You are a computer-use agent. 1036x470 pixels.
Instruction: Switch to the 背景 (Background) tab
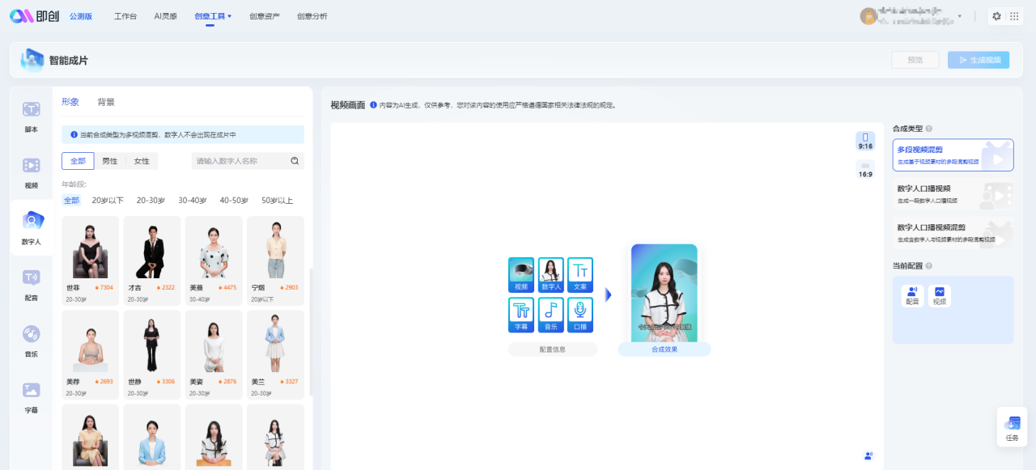coord(107,102)
